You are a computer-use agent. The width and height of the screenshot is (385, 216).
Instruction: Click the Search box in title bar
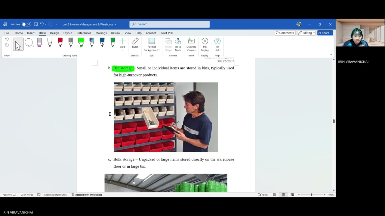(x=169, y=24)
